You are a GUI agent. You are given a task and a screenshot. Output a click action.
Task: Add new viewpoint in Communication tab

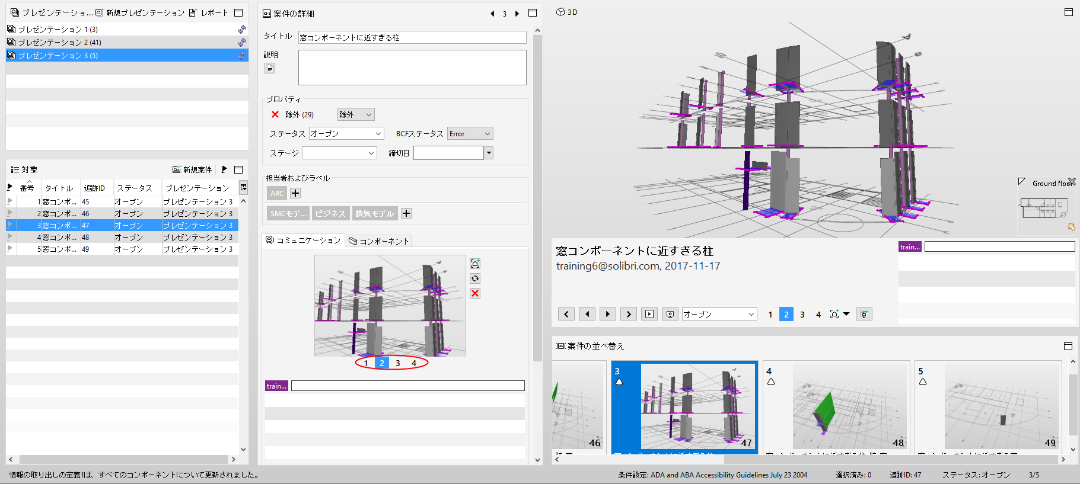coord(475,264)
